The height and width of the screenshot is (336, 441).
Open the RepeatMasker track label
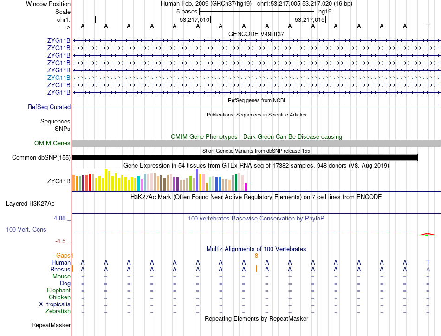click(51, 325)
